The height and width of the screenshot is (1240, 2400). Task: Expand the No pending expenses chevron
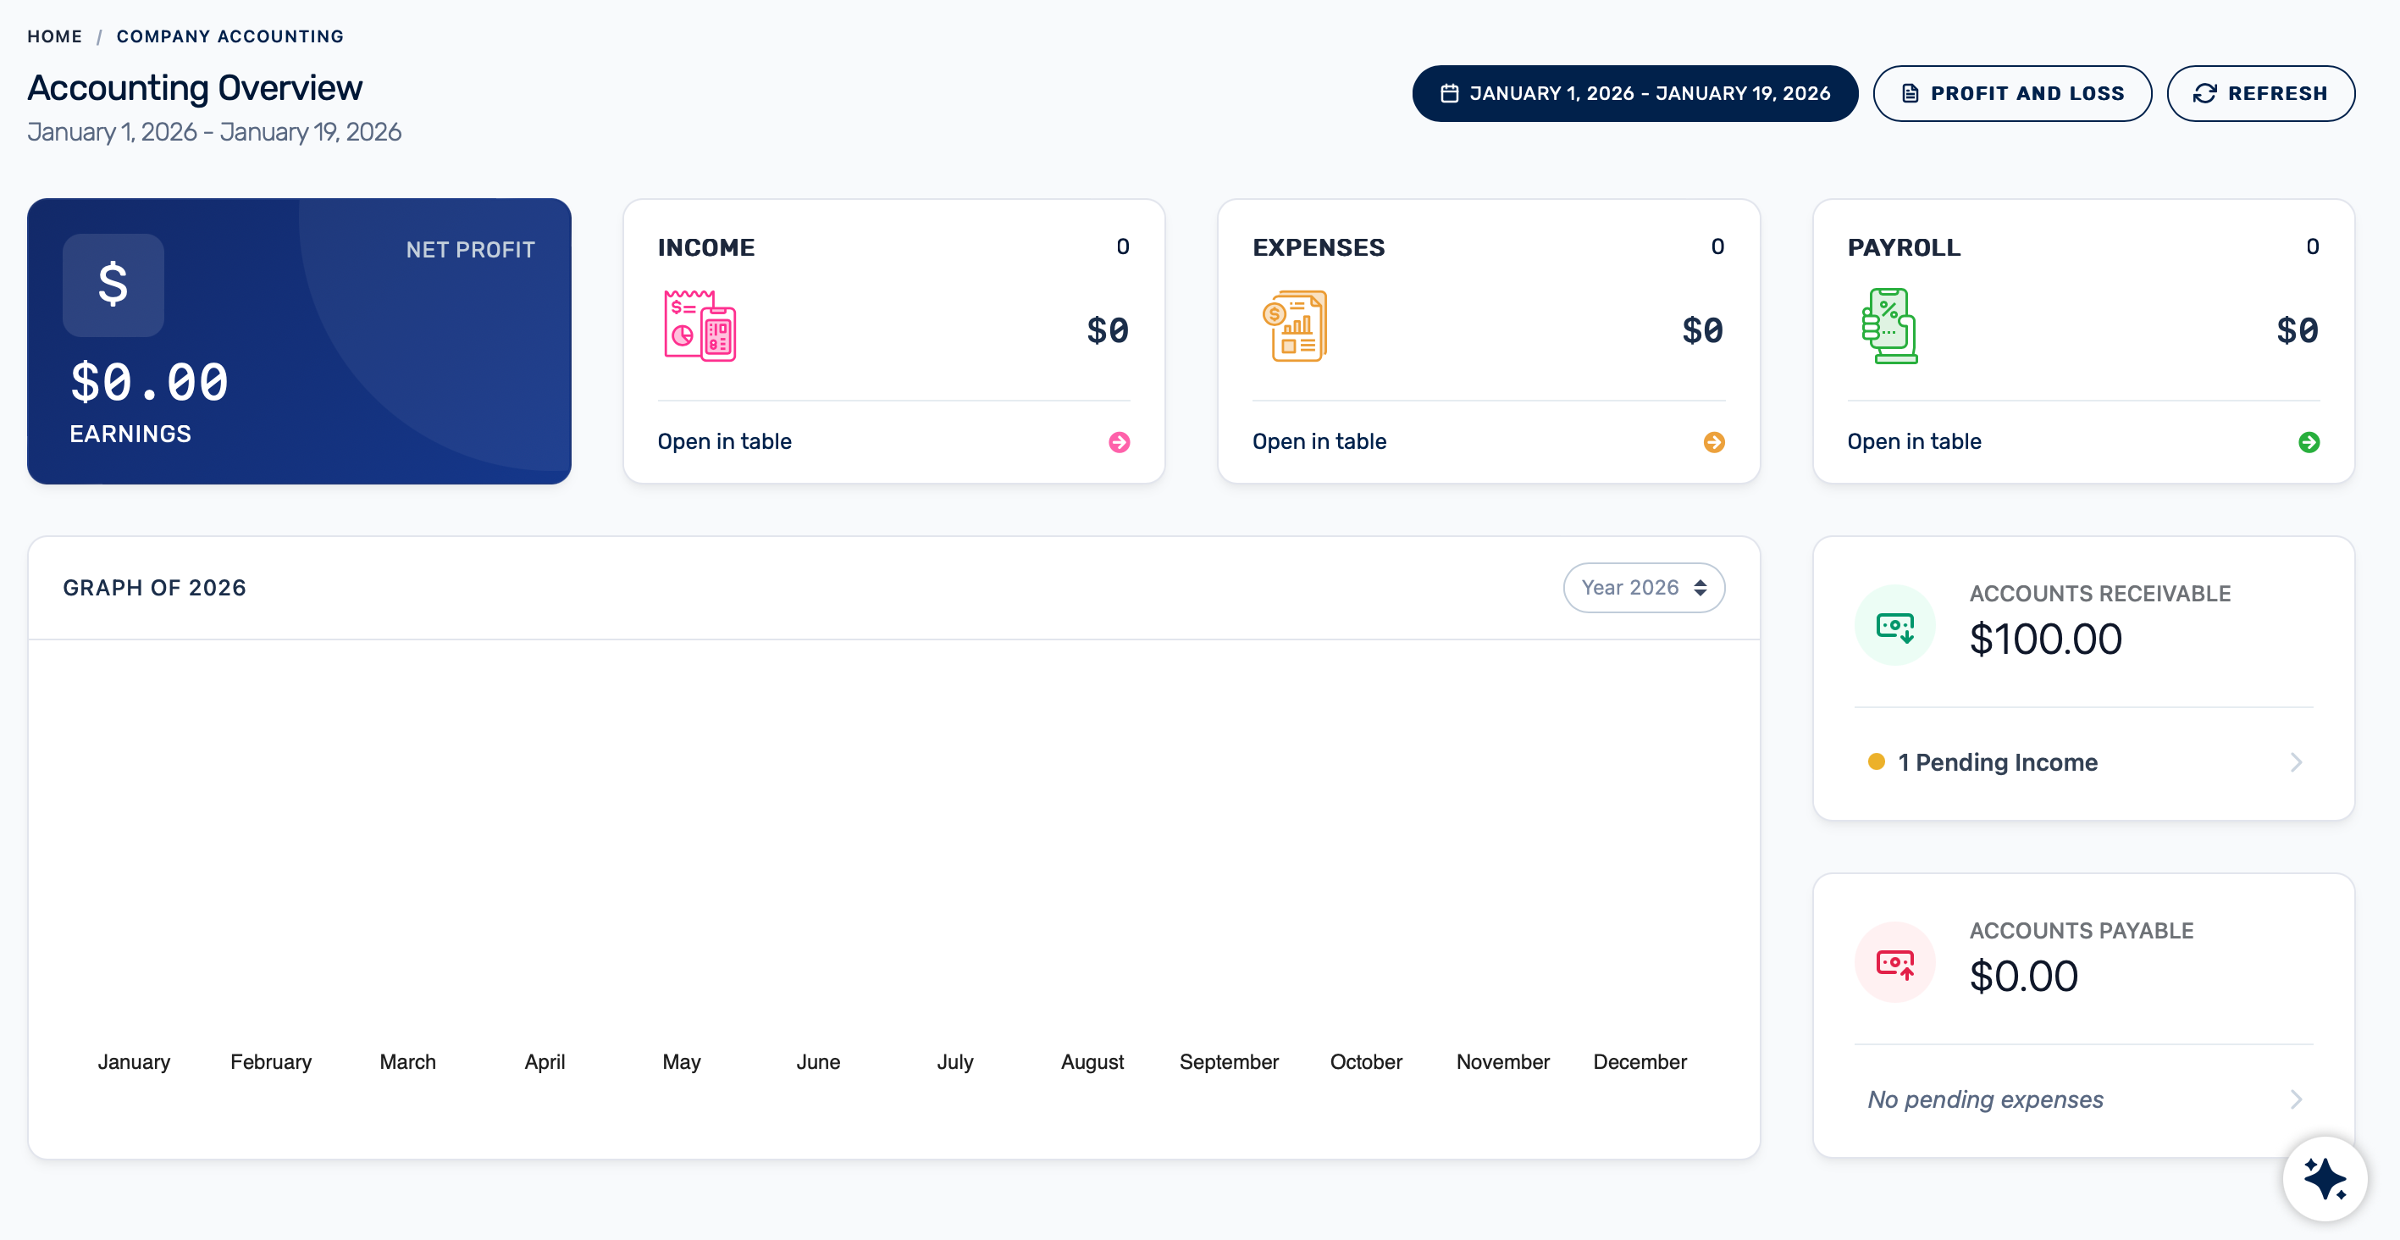pos(2296,1099)
